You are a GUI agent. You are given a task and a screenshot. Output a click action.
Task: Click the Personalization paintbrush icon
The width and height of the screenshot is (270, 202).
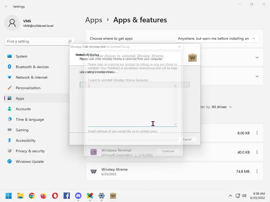point(9,88)
